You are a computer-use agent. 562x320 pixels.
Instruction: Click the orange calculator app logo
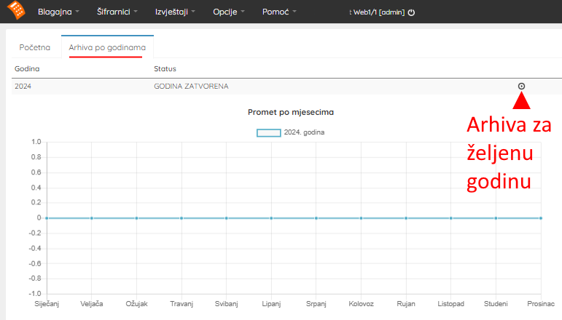click(16, 10)
